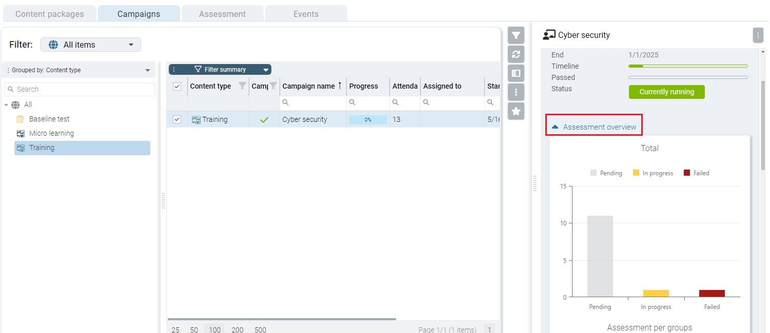Uncheck the Training row checkbox
This screenshot has height=333, width=770.
coord(177,119)
